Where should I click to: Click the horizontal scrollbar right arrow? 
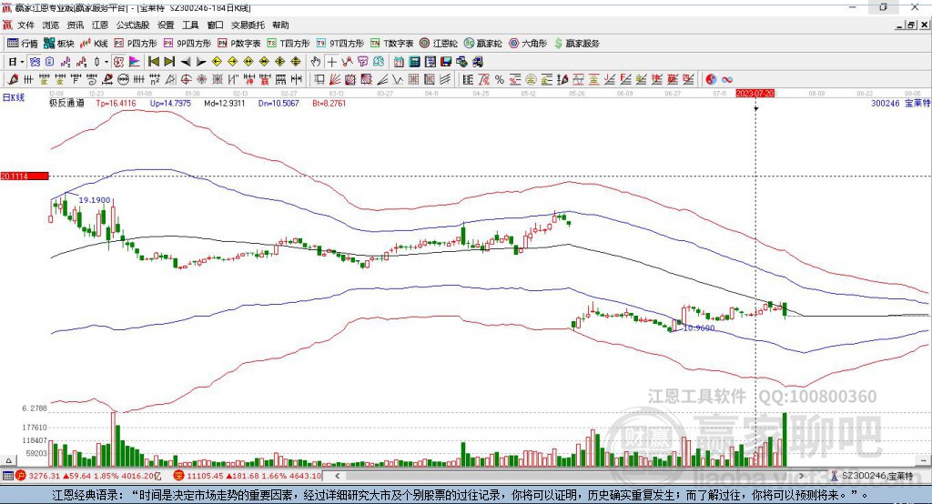[801, 476]
